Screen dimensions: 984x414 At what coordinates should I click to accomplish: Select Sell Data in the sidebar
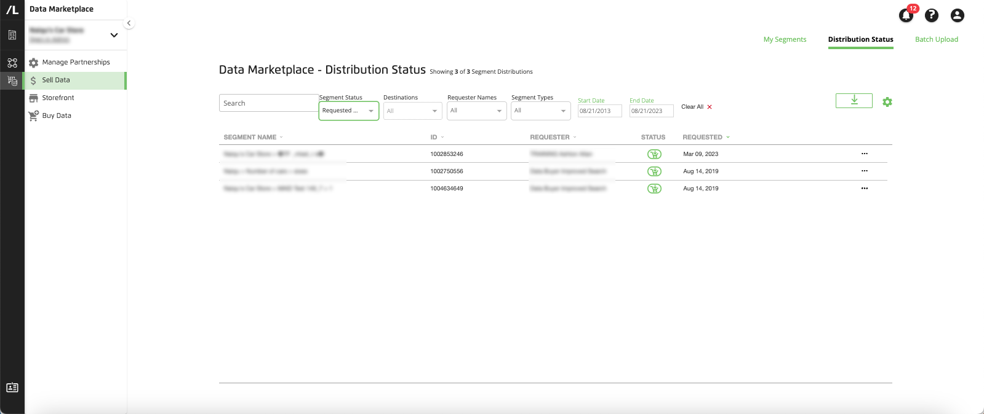(74, 80)
